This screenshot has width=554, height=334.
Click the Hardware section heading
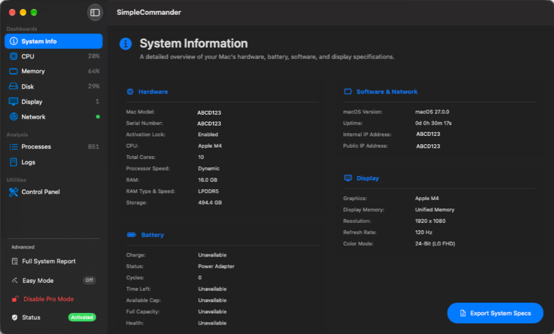153,92
